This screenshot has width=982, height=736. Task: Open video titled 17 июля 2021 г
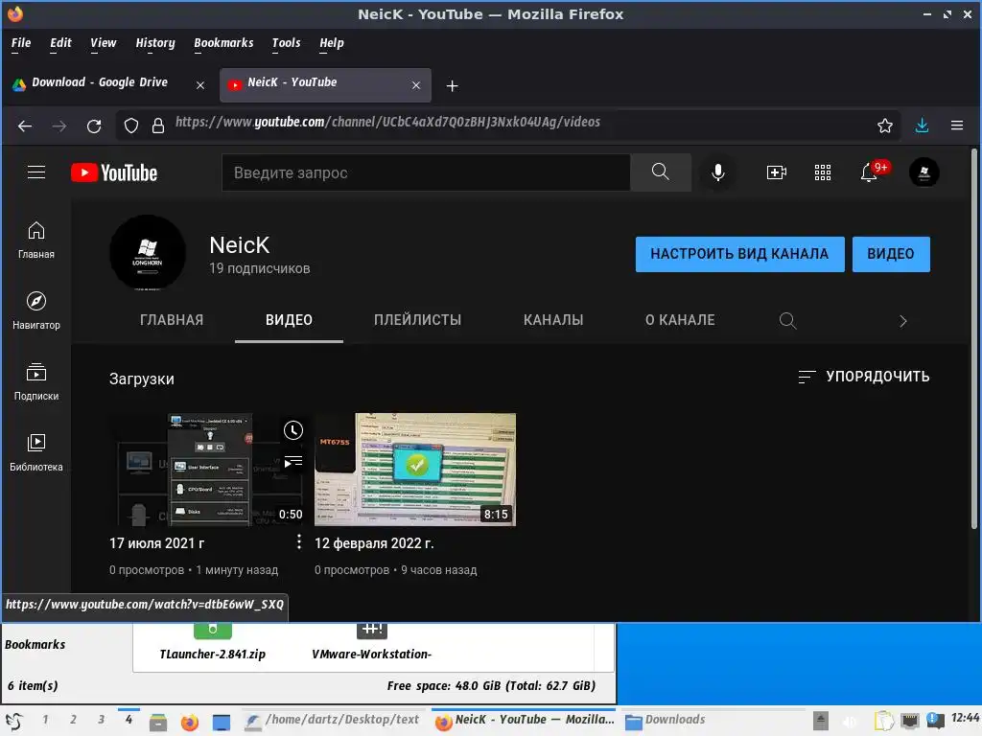(x=156, y=542)
